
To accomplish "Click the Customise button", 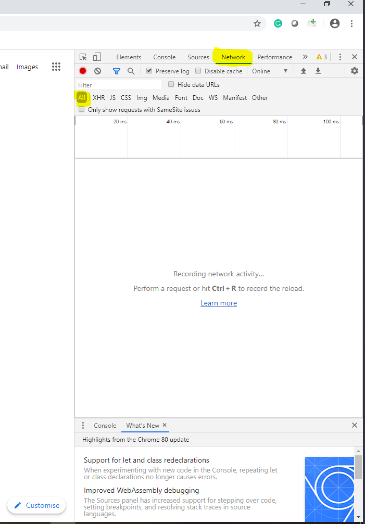I will pyautogui.click(x=36, y=505).
